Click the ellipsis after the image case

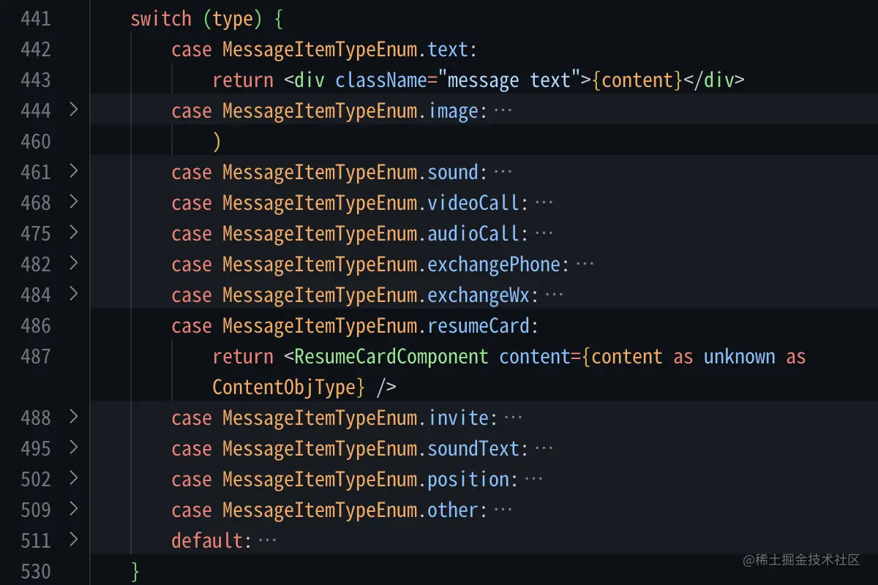click(x=503, y=111)
